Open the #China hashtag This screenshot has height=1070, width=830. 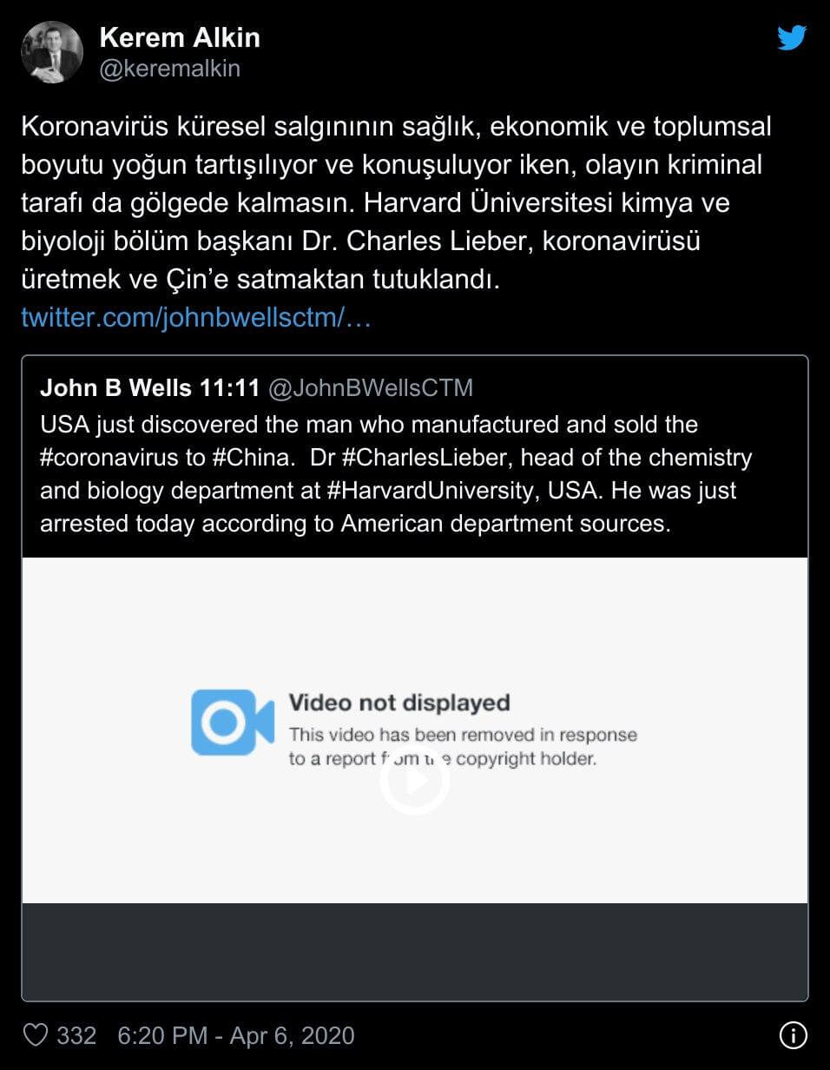[249, 457]
